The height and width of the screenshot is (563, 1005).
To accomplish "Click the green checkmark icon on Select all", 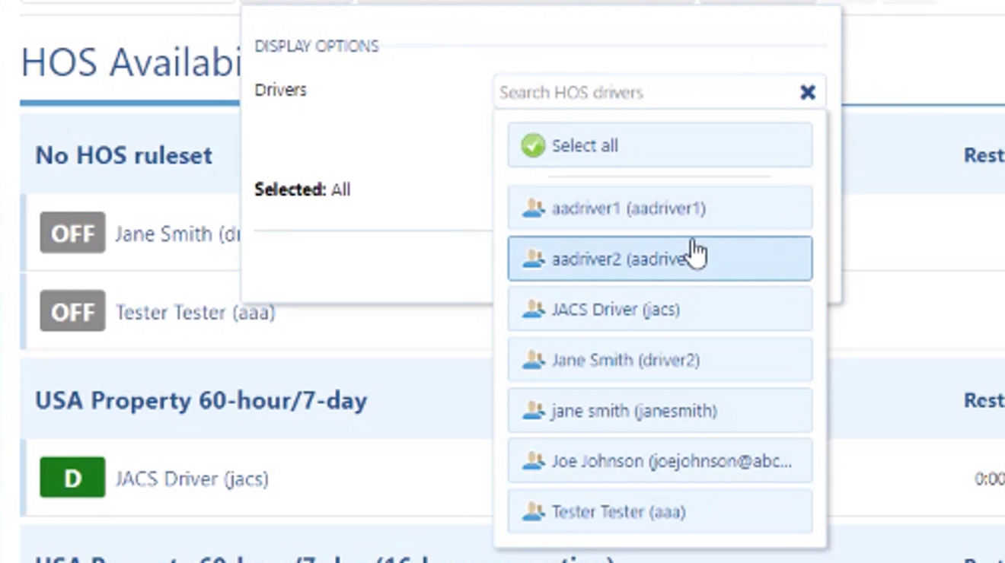I will (x=532, y=145).
